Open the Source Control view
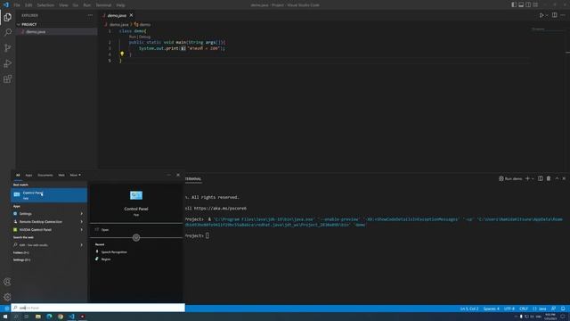Viewport: 570px width, 321px height. click(8, 47)
